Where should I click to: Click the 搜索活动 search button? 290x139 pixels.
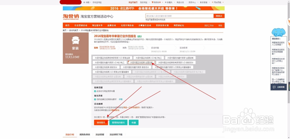pos(219,16)
